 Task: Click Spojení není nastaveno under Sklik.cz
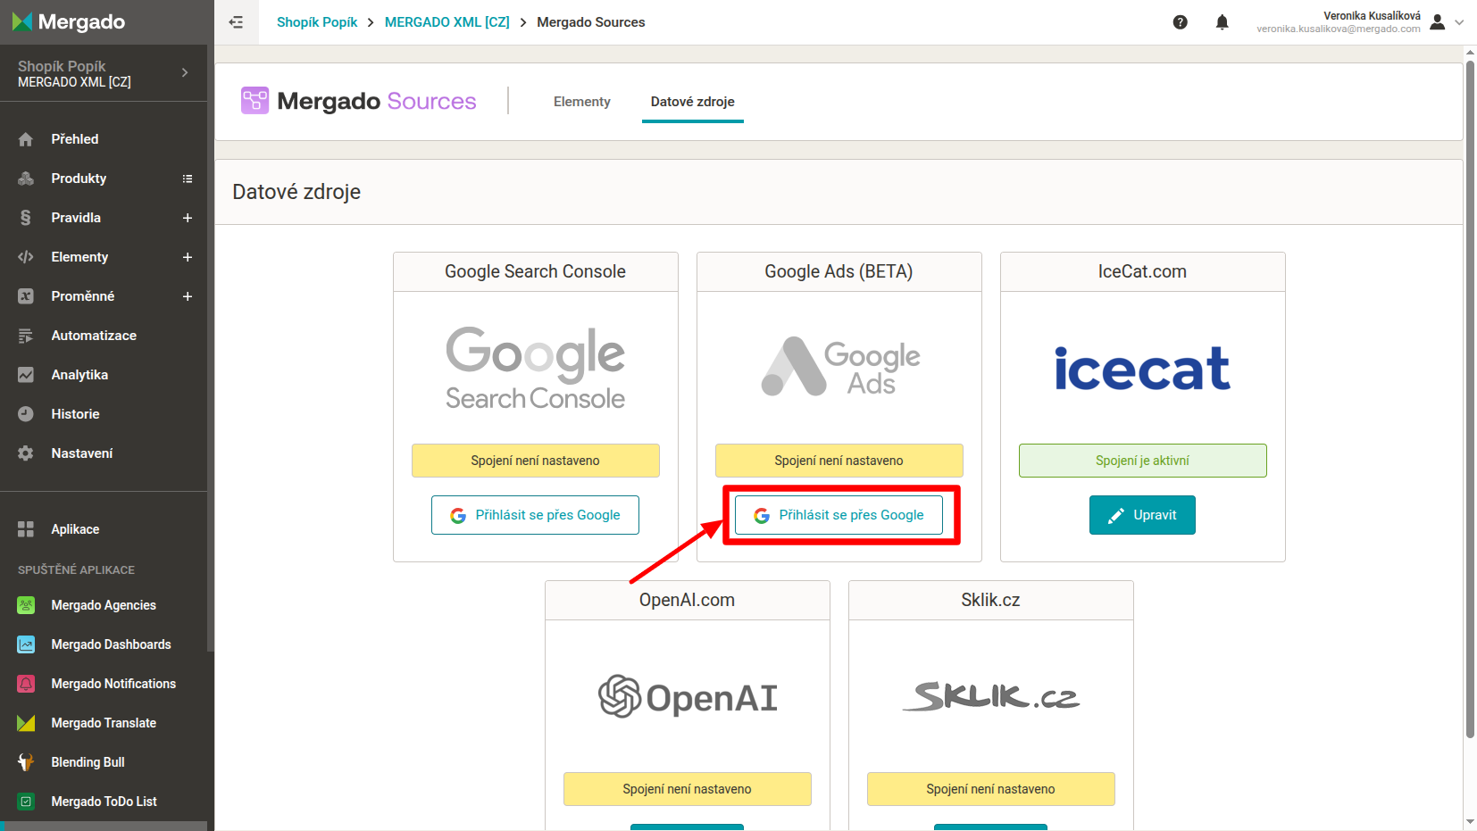click(991, 789)
